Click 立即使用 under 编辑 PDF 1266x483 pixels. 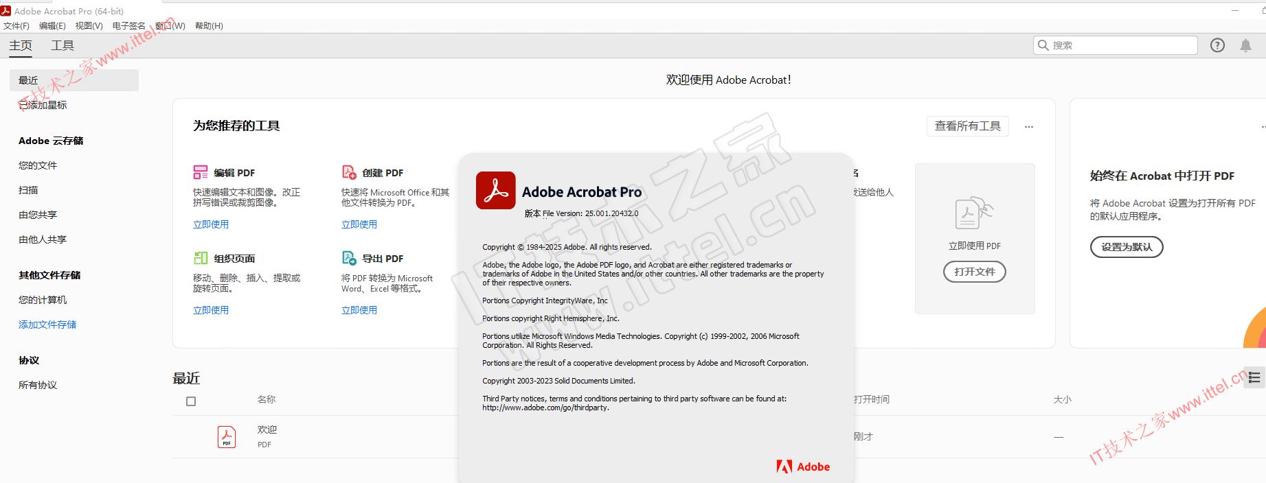coord(211,224)
